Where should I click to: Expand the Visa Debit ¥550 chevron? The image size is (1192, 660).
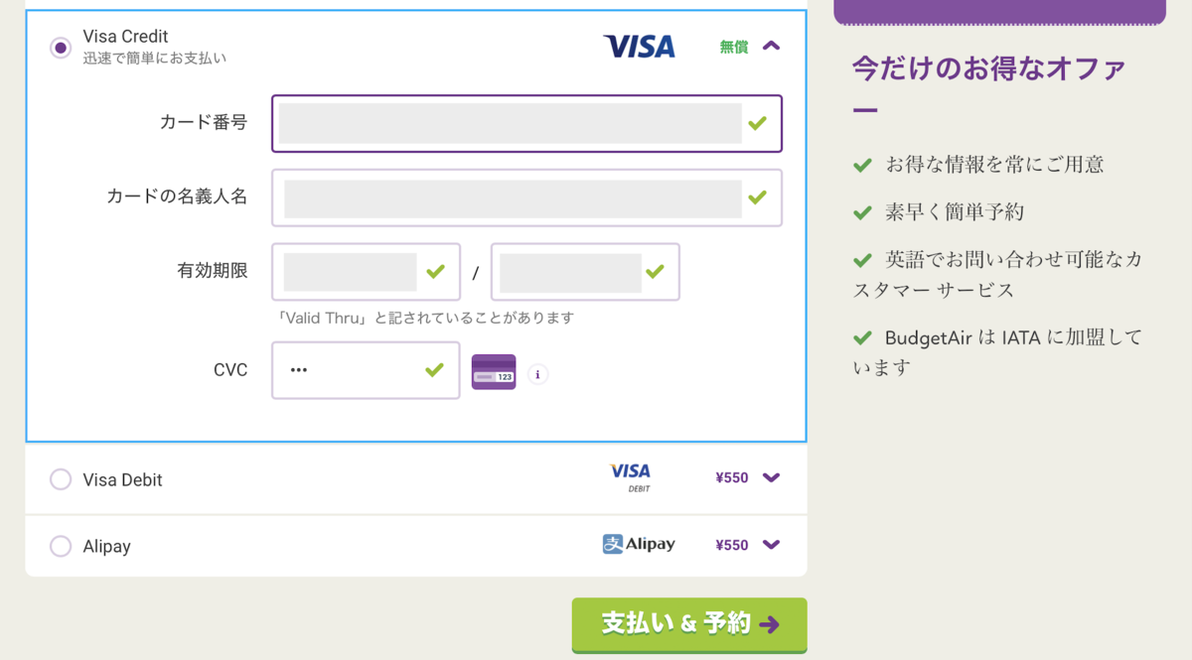(772, 477)
